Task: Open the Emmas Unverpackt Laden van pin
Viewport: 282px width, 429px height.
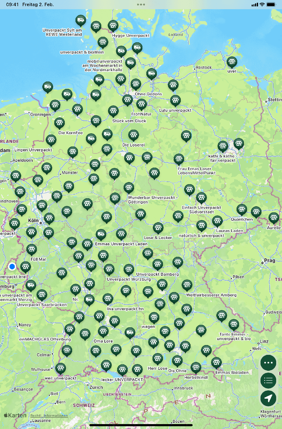Action: (x=101, y=234)
